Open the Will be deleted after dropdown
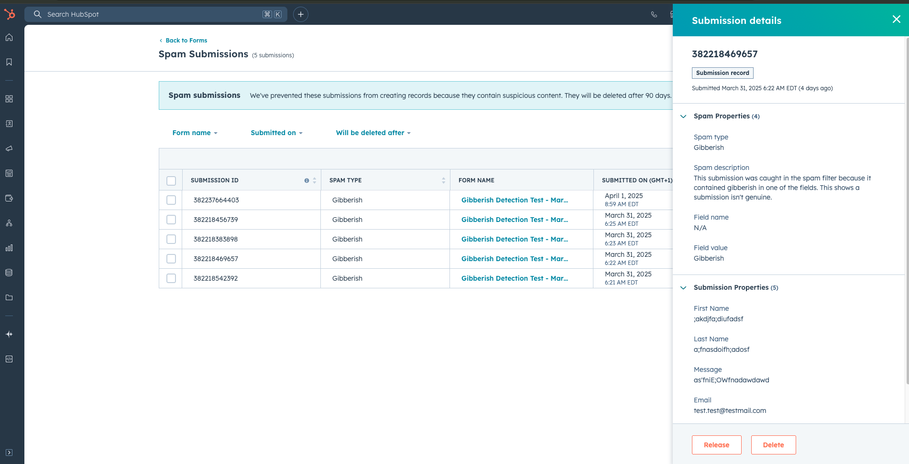This screenshot has height=464, width=909. coord(373,133)
